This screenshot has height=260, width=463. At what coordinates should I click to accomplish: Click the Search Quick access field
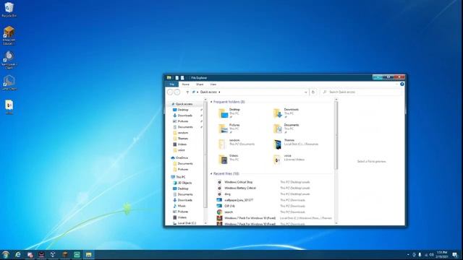361,92
